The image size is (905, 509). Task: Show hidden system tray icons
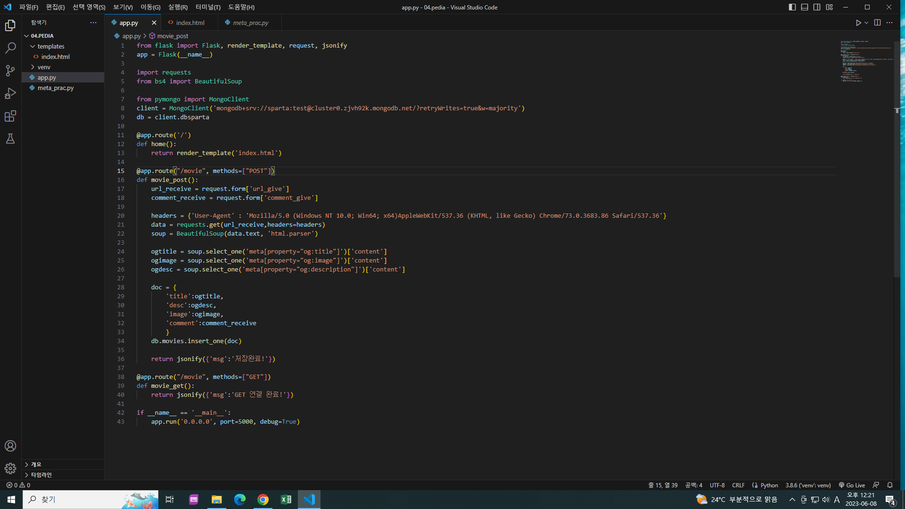pos(792,500)
